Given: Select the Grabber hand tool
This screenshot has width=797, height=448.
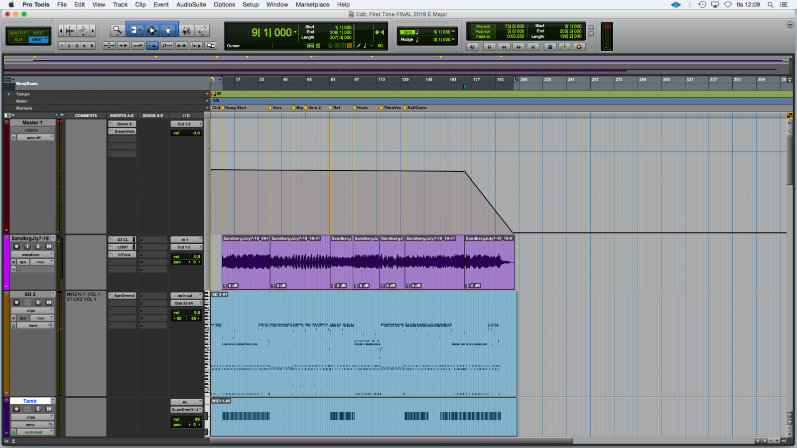Looking at the screenshot, I should point(168,30).
